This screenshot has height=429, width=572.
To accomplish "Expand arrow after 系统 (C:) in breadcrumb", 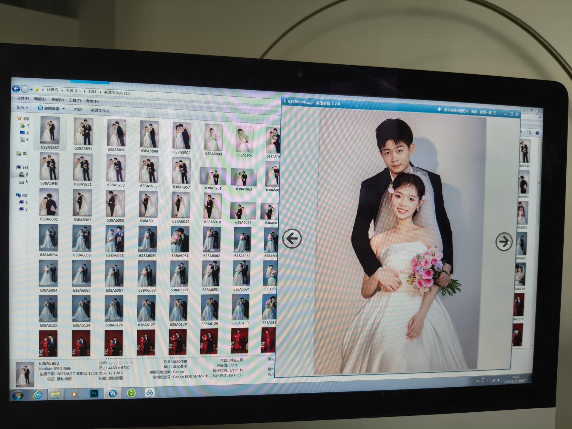I will coord(84,91).
